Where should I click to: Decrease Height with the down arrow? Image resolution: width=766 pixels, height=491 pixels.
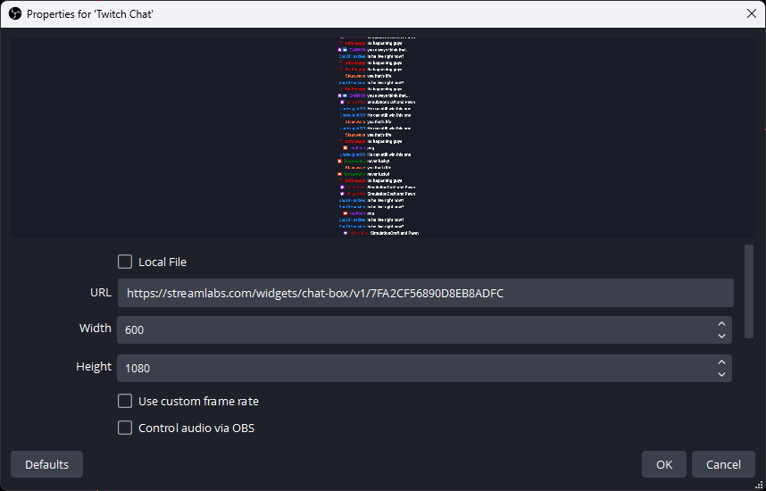(x=721, y=374)
